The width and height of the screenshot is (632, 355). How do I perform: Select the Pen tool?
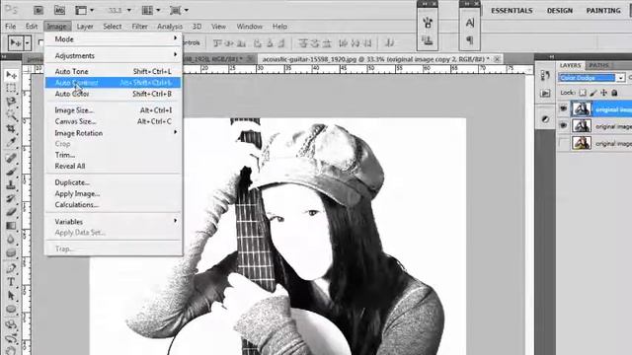pyautogui.click(x=11, y=268)
